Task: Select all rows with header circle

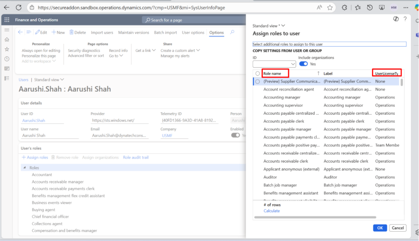Action: point(257,73)
